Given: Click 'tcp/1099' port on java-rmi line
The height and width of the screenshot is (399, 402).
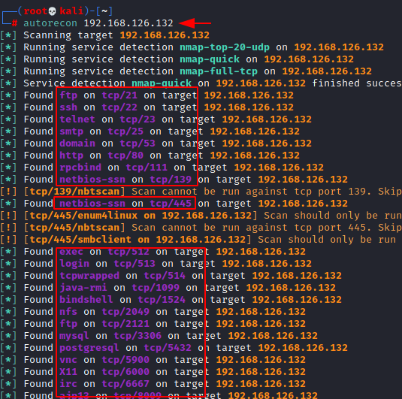Looking at the screenshot, I should tap(156, 288).
